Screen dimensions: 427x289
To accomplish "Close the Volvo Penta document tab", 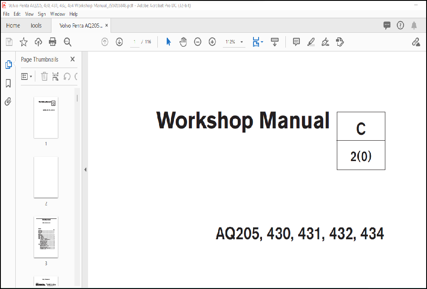I will click(106, 25).
